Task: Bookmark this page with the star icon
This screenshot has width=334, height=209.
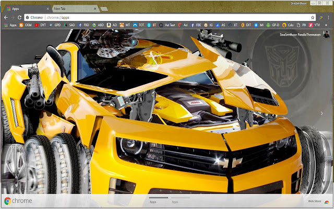Action: pyautogui.click(x=313, y=17)
